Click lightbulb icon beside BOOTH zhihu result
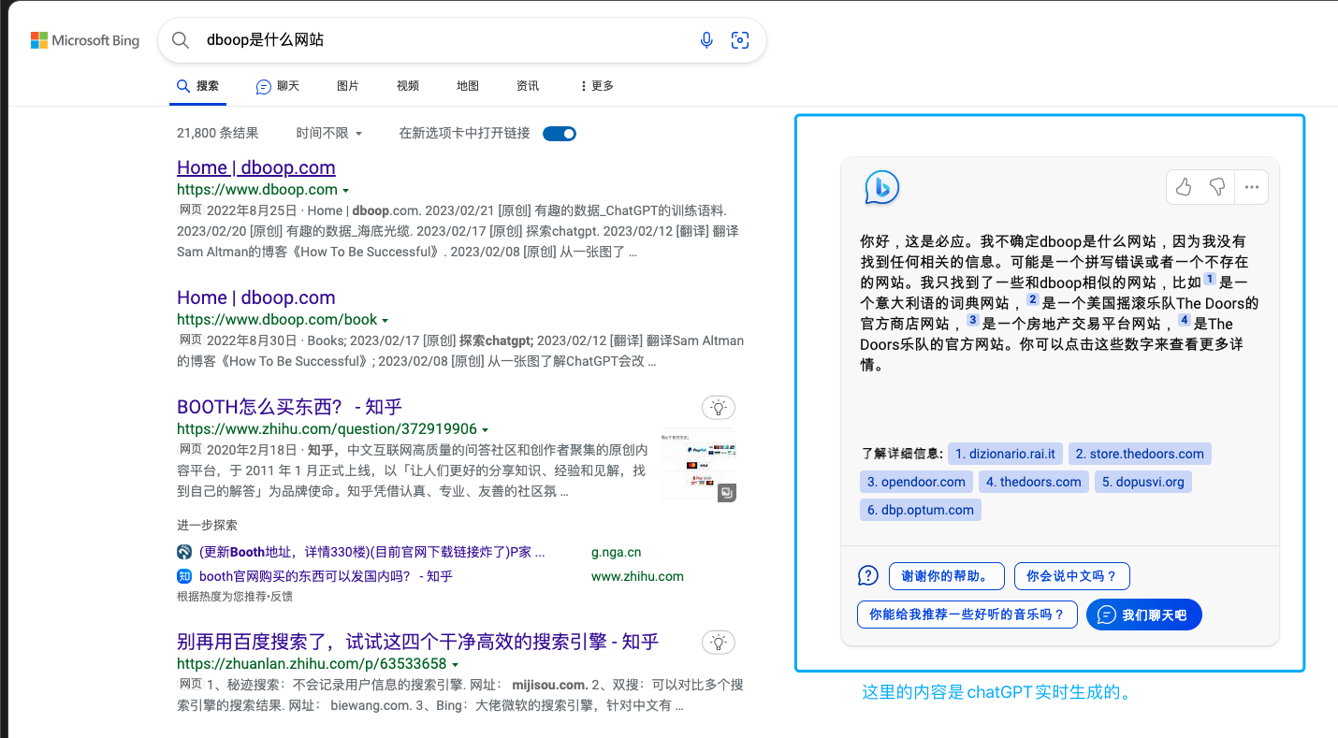Viewport: 1338px width, 738px height. point(718,408)
